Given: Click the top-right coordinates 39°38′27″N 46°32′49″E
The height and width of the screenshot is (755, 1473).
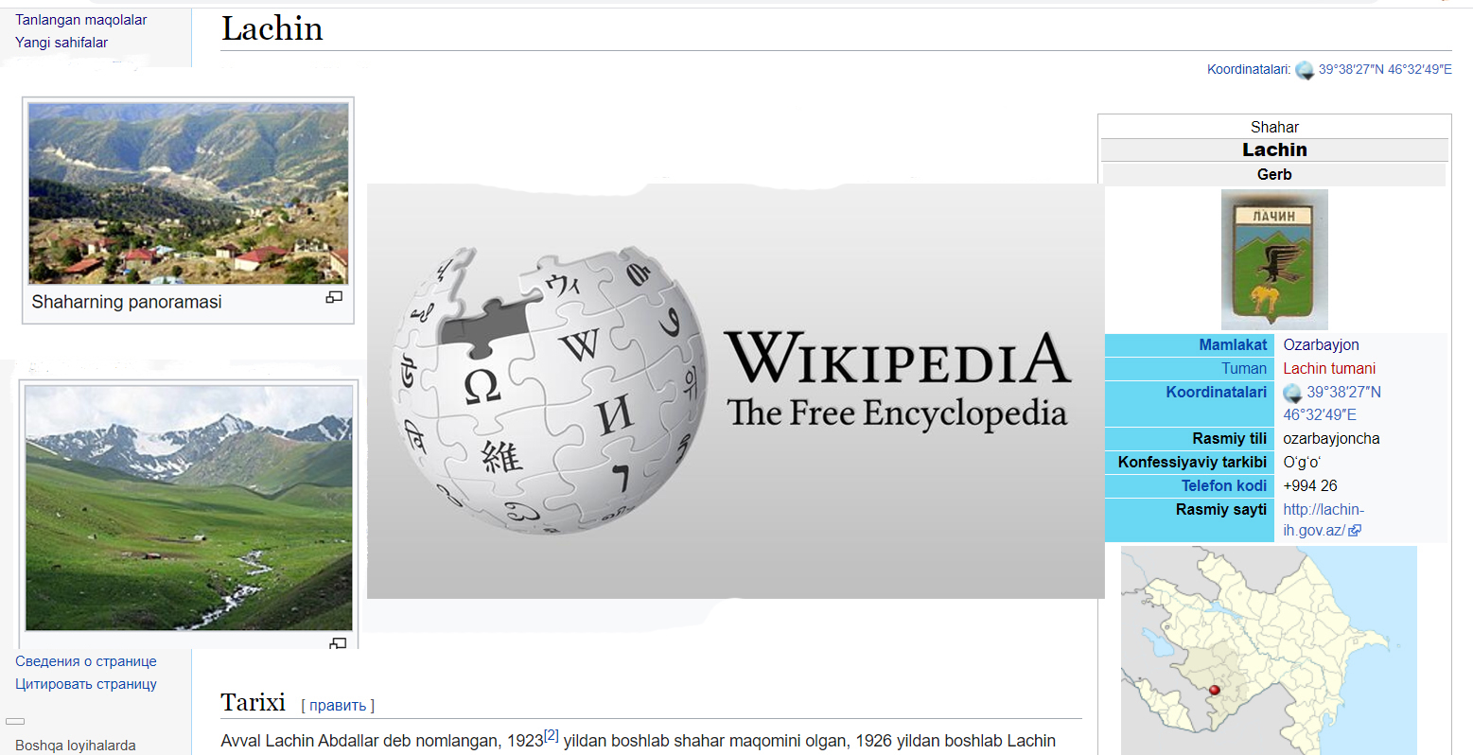Looking at the screenshot, I should point(1384,69).
